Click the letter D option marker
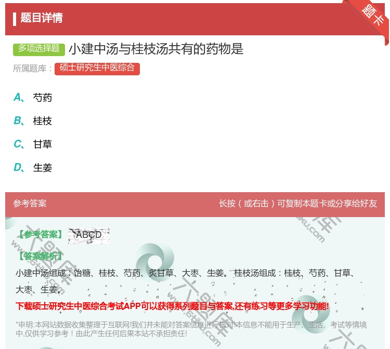This screenshot has height=349, width=390. pyautogui.click(x=18, y=167)
